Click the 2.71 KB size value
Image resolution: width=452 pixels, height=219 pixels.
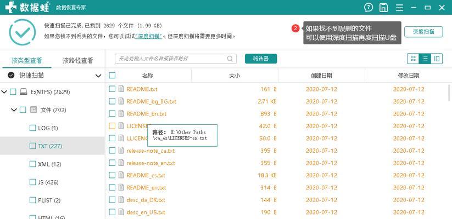point(267,101)
